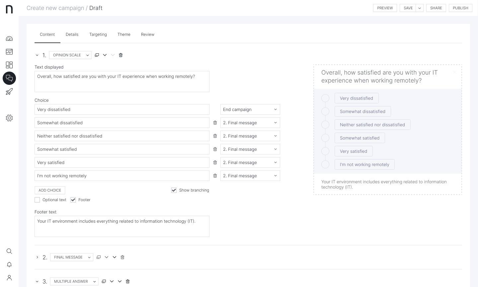Disable the Footer checkbox
This screenshot has width=478, height=287.
click(x=73, y=200)
